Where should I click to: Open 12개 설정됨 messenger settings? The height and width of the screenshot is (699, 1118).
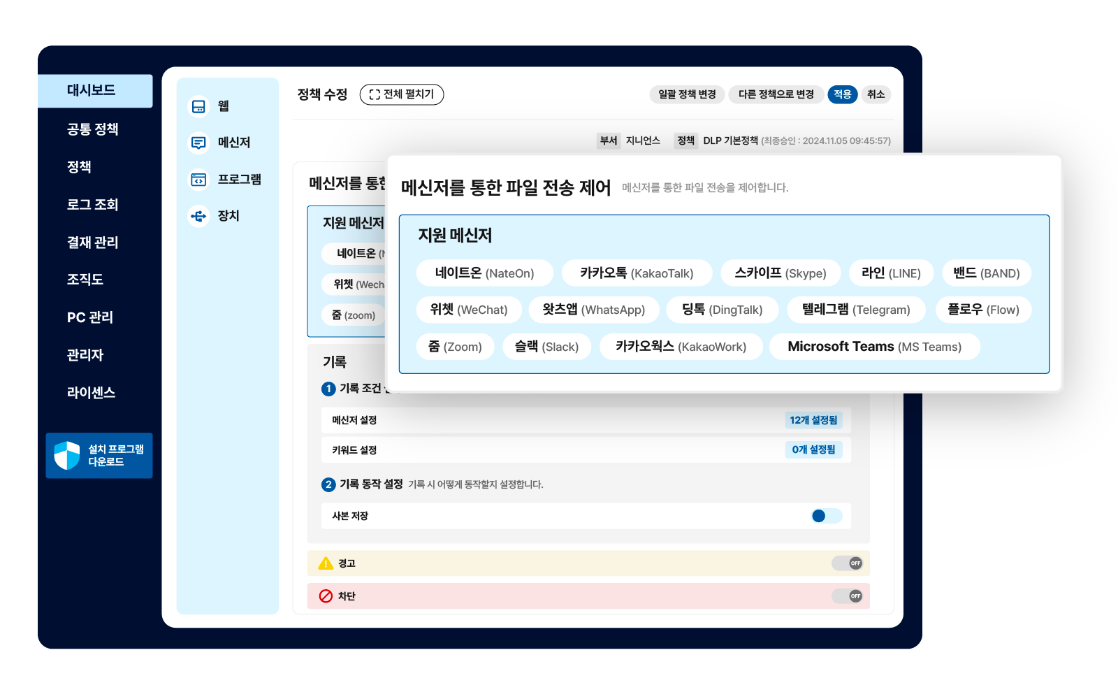tap(813, 420)
